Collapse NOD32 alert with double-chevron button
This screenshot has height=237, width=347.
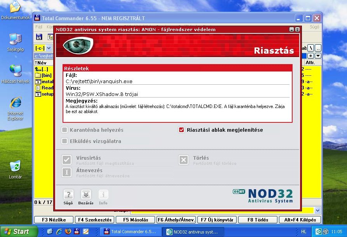click(297, 30)
